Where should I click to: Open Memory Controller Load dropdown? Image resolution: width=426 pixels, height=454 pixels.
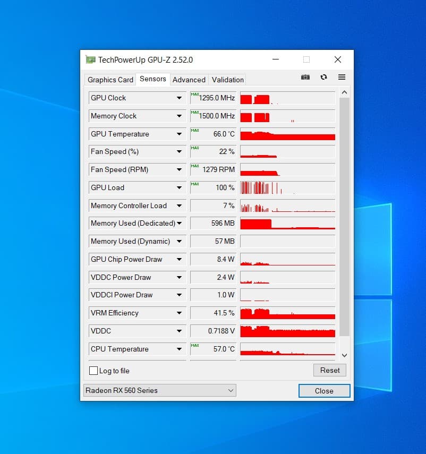click(179, 205)
